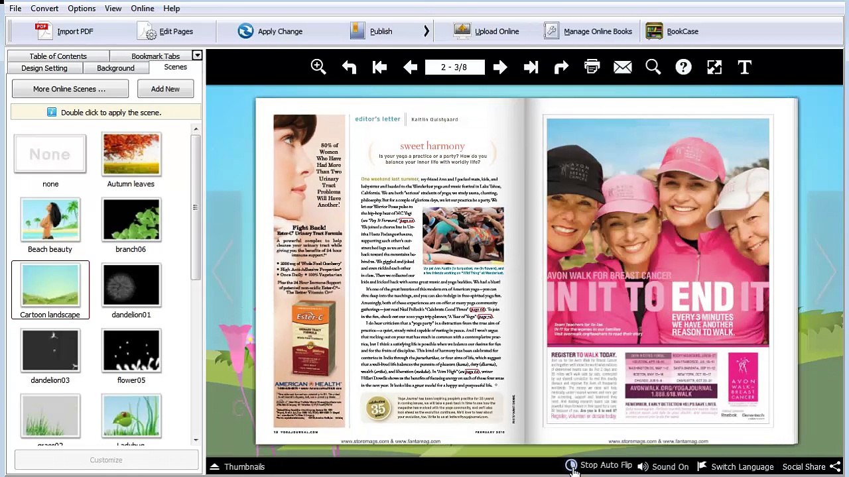Click the scenes list scroll down arrow
Screen dimensions: 849x477
(196, 440)
